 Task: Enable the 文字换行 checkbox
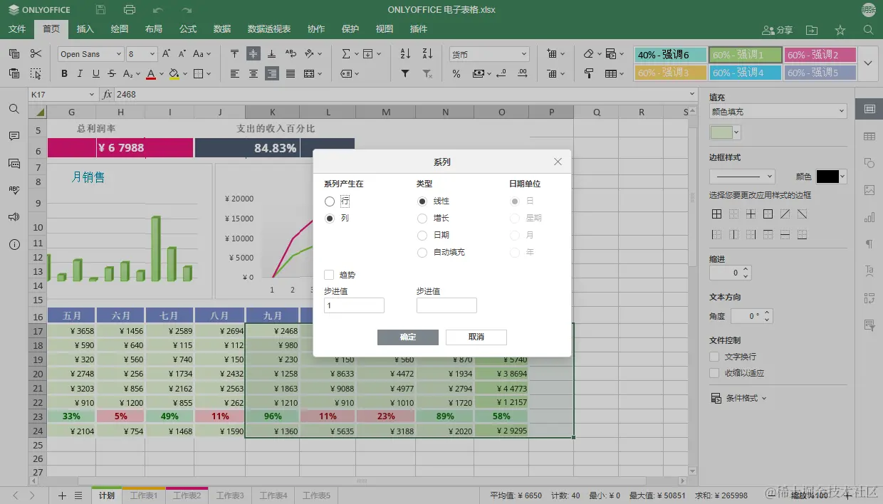tap(714, 357)
